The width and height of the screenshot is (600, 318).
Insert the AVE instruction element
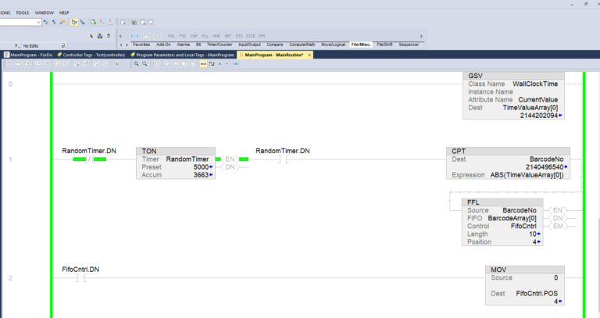pos(216,36)
